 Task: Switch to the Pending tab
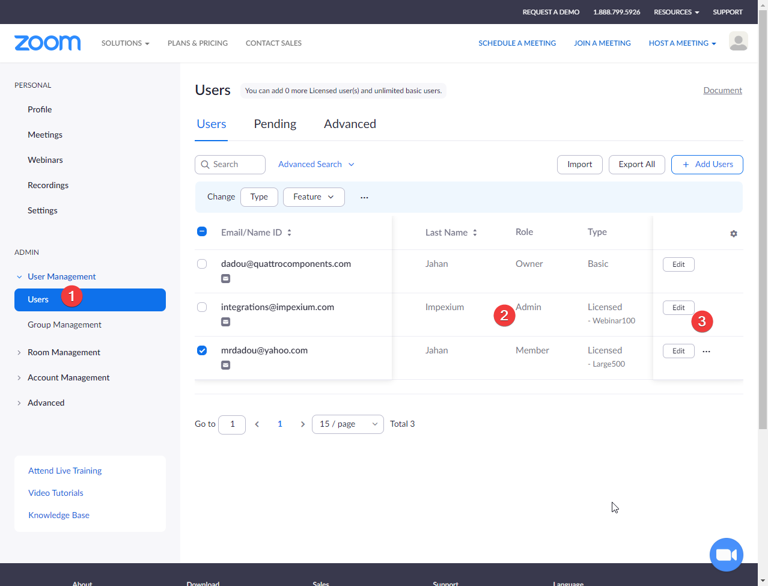275,124
